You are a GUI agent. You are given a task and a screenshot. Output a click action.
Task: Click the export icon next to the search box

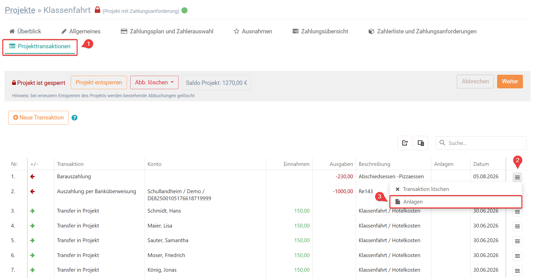[x=405, y=143]
